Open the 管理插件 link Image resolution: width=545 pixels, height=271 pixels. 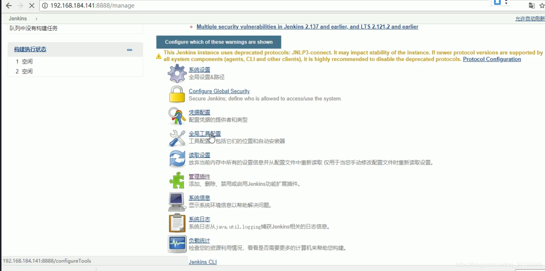pos(199,176)
